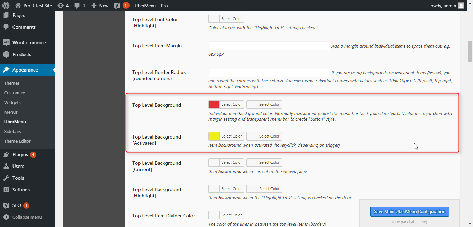This screenshot has height=227, width=473.
Task: Click yellow swatch for Top Level Background Activated
Action: [214, 136]
